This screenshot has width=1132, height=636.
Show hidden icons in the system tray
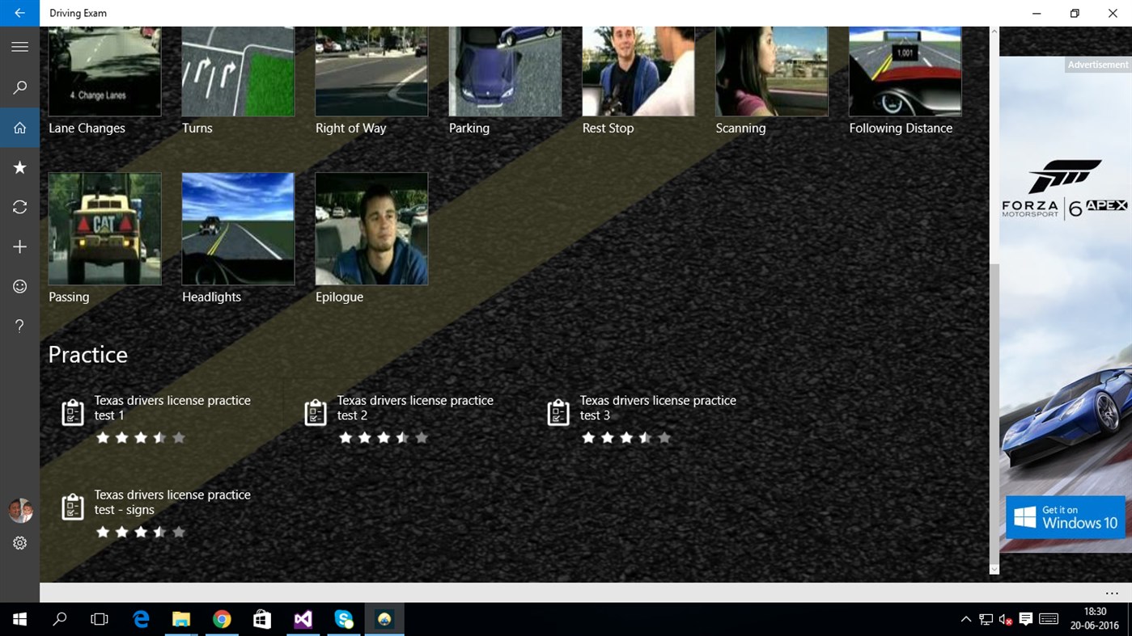pyautogui.click(x=966, y=619)
